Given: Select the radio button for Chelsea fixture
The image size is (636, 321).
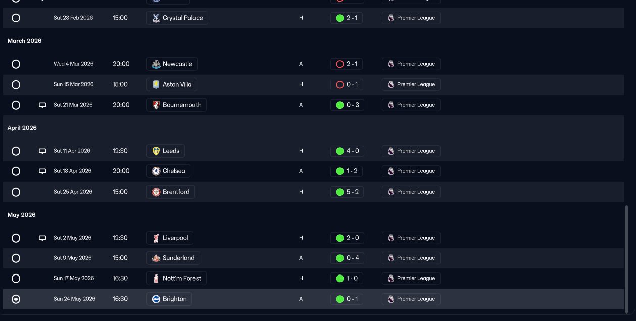Looking at the screenshot, I should tap(16, 171).
